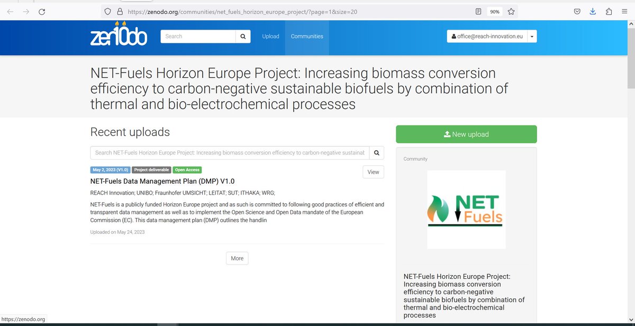Click the Project deliverable badge
The image size is (635, 326).
(151, 170)
